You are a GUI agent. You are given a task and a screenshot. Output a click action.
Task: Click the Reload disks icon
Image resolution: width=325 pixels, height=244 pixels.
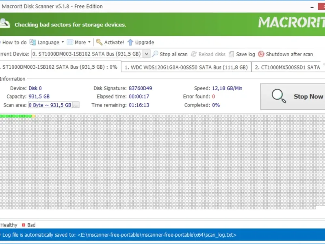(194, 54)
